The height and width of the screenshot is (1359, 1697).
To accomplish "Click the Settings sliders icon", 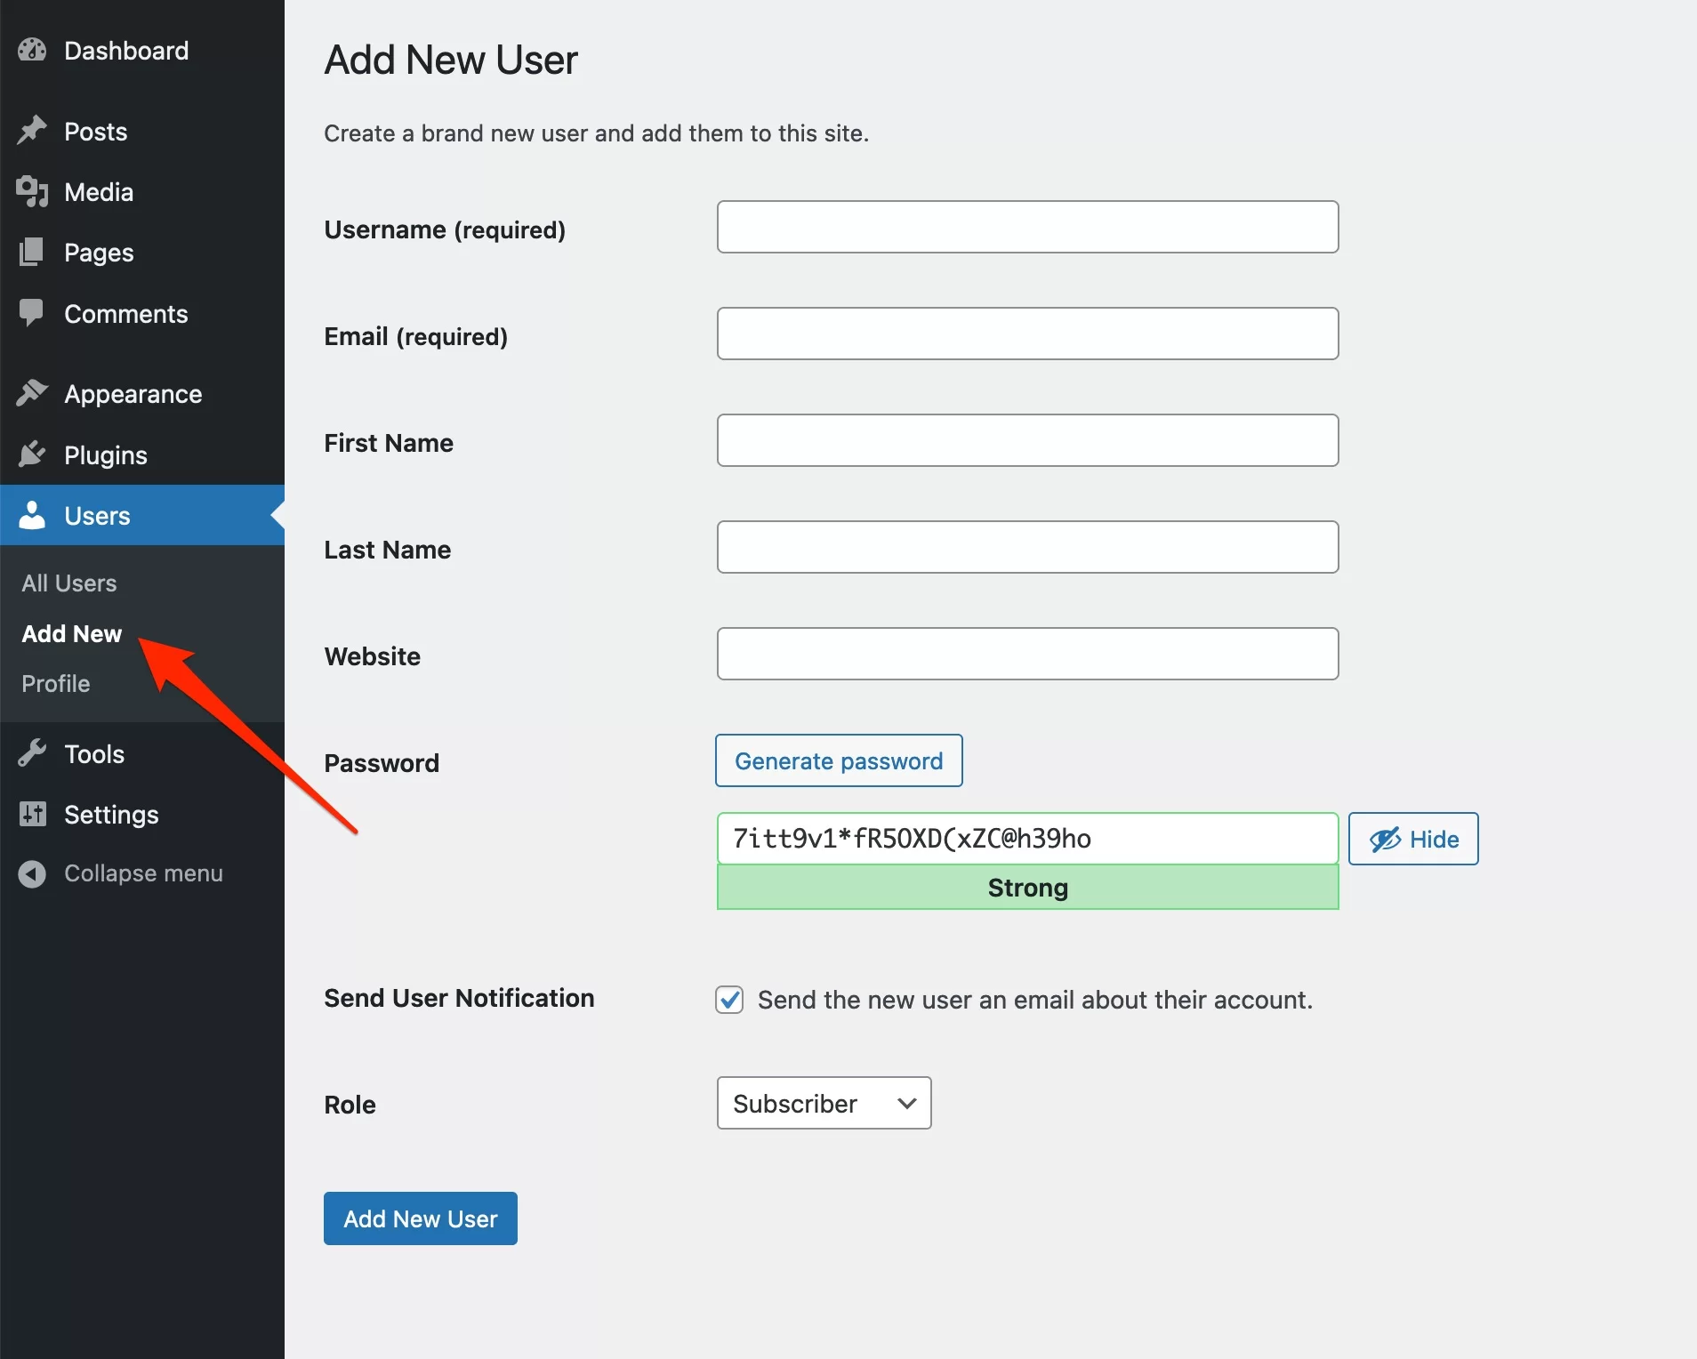I will coord(32,814).
